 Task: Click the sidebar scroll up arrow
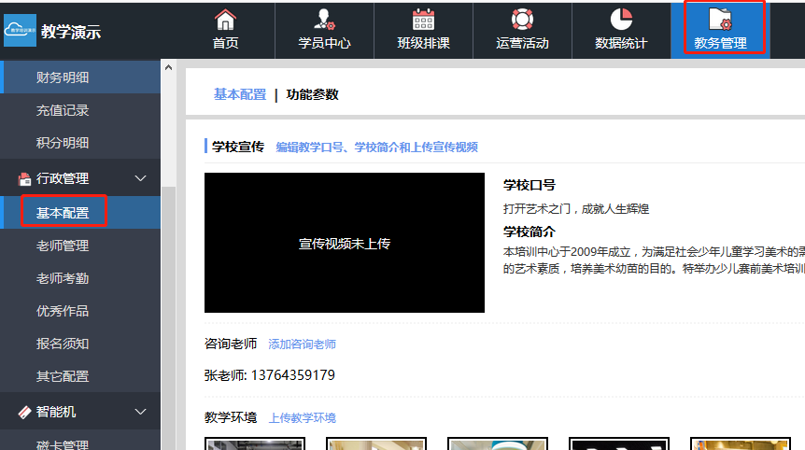(x=168, y=67)
